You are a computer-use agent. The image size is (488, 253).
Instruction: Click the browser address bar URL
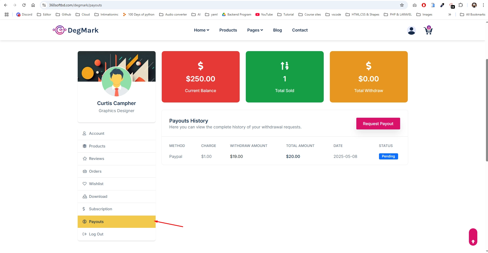tap(75, 5)
